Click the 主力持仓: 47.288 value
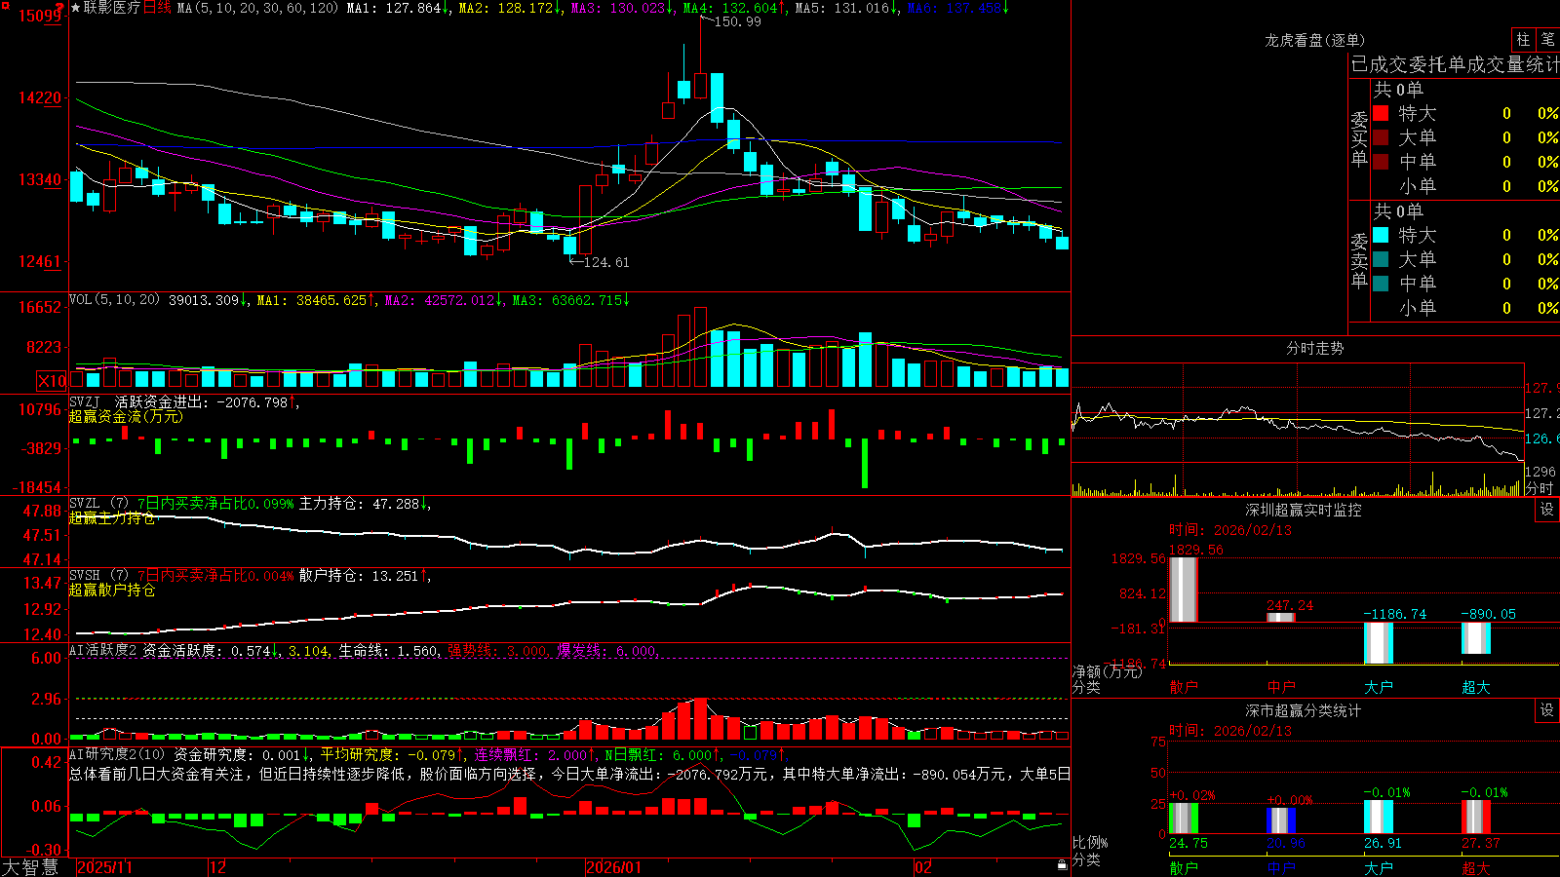This screenshot has height=877, width=1560. [x=365, y=504]
